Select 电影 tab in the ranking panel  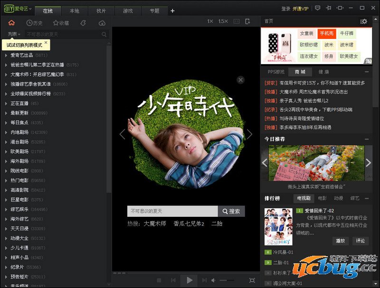pos(322,198)
